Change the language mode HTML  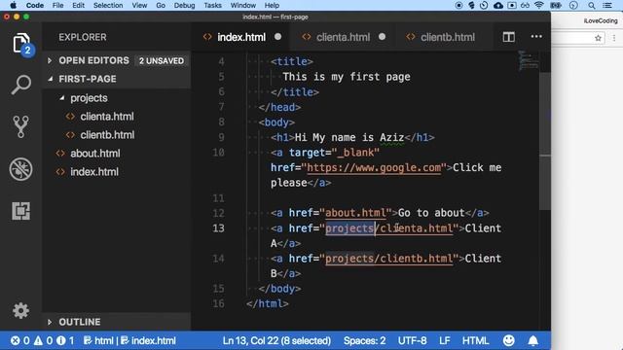[476, 340]
